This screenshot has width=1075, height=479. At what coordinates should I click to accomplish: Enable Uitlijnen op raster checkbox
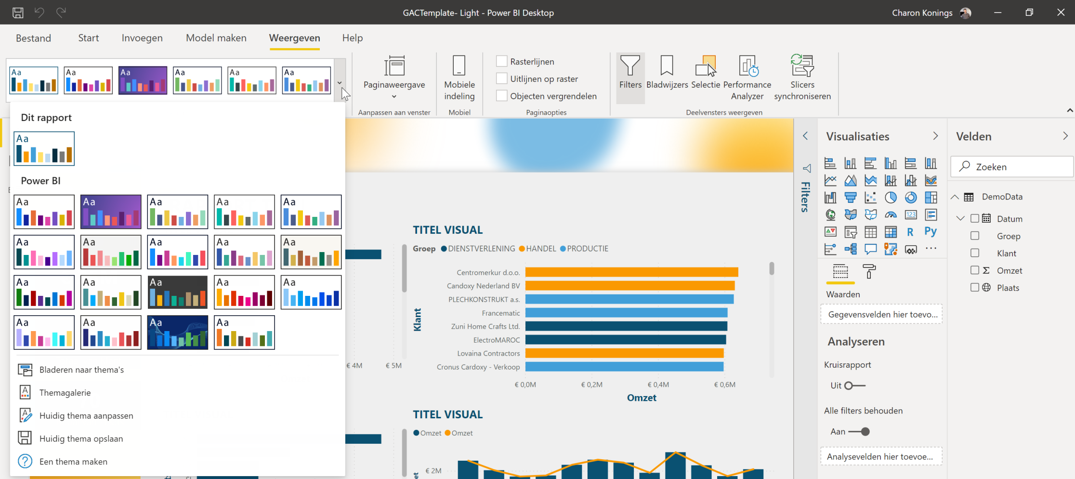(502, 79)
